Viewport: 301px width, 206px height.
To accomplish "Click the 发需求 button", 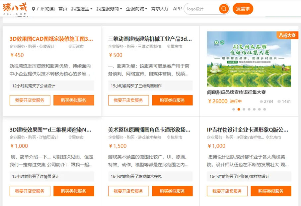I will [x=243, y=9].
